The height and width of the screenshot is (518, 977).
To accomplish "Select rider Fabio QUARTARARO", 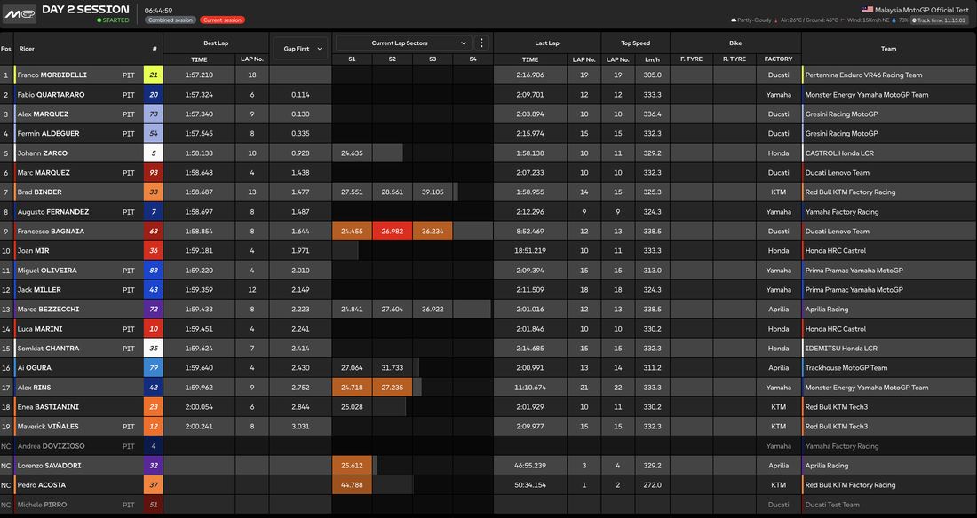I will [52, 95].
